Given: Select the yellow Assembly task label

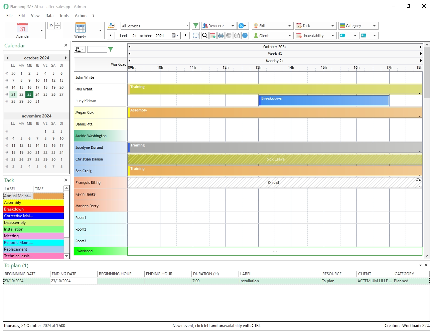Looking at the screenshot, I should (33, 203).
